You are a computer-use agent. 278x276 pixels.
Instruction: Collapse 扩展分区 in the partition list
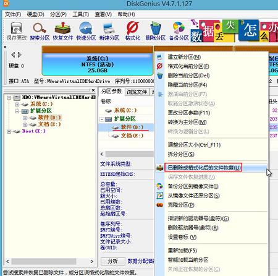(102, 119)
